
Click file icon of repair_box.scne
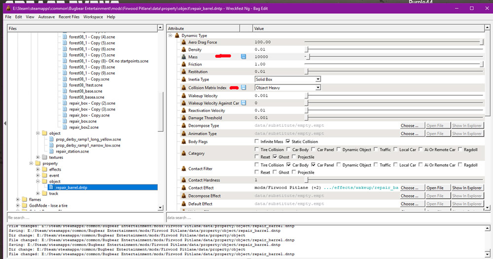tap(65, 121)
